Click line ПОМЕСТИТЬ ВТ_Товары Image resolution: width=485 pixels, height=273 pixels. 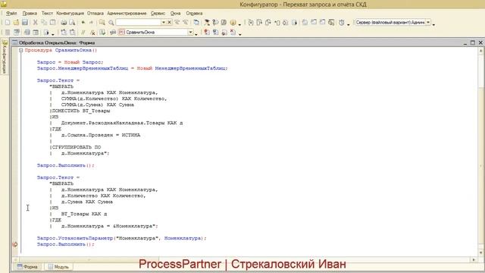80,111
